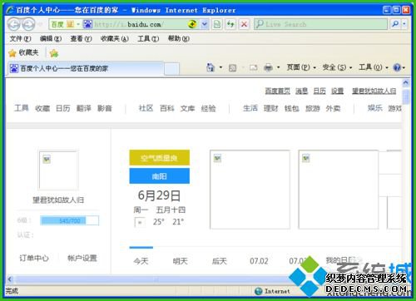This screenshot has height=301, width=416.
Task: Click 理财 in the page navigation
Action: tap(270, 108)
